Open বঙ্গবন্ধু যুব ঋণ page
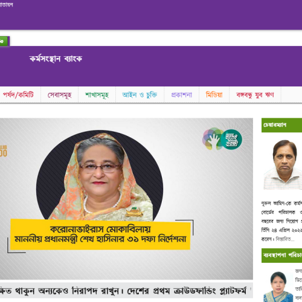Screen dimensions: 302x302 click(x=255, y=95)
